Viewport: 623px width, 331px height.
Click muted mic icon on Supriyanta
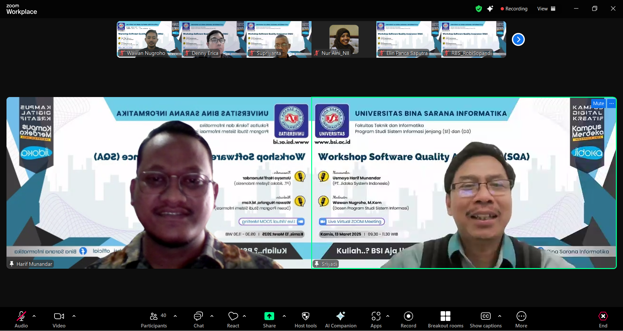click(x=252, y=53)
